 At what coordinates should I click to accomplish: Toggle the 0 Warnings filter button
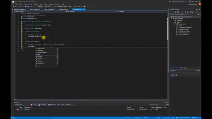tap(43, 105)
